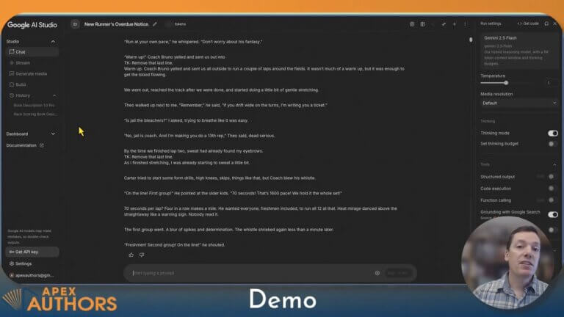Click the Get code button

[x=528, y=23]
